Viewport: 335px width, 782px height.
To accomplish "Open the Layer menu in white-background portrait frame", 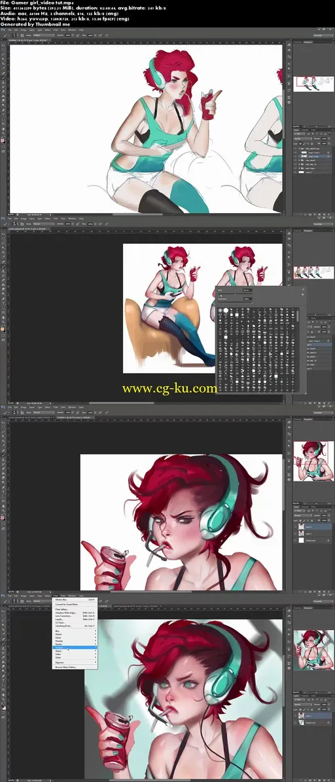I will [32, 409].
